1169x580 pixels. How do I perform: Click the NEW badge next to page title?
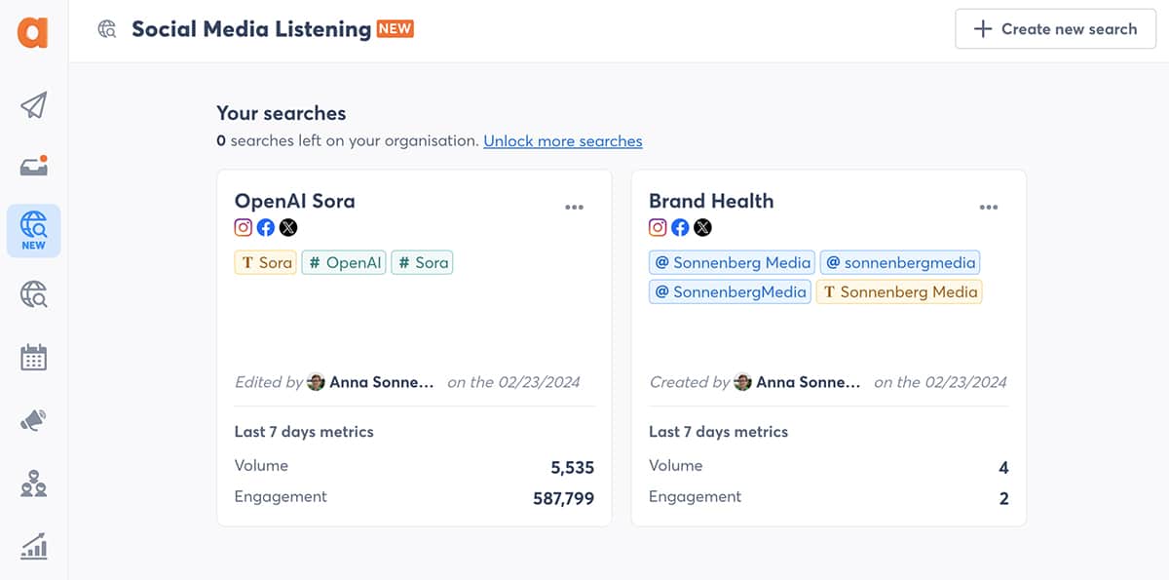[x=396, y=28]
